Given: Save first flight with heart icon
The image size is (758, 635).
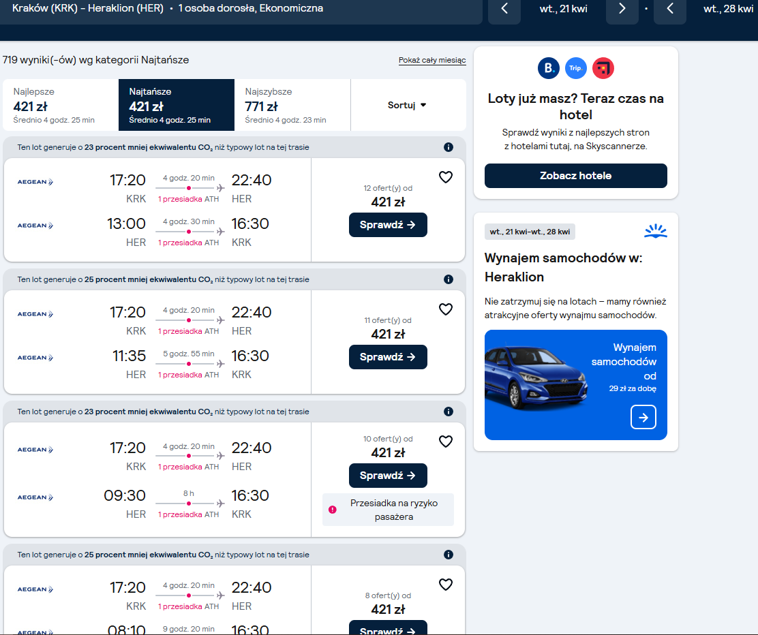Looking at the screenshot, I should pos(446,177).
